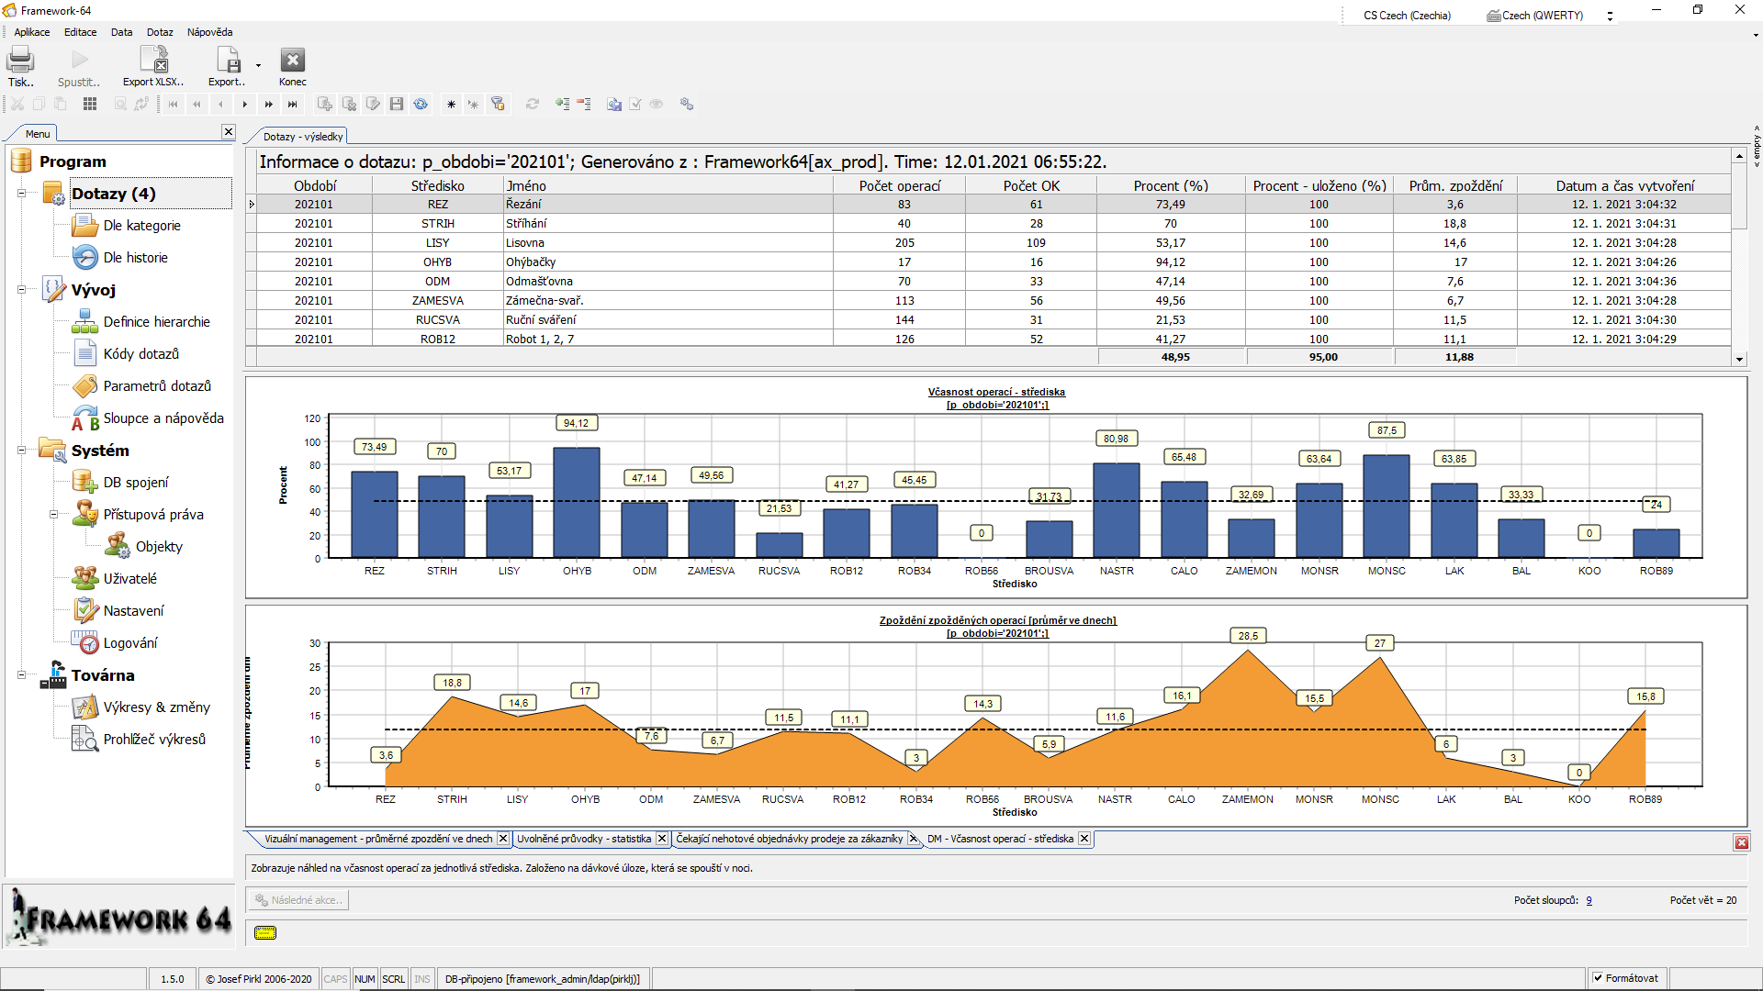Open Prohlížeč výkresů item
This screenshot has height=991, width=1763.
point(154,740)
